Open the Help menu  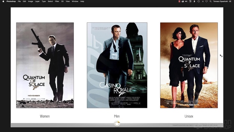pos(82,1)
